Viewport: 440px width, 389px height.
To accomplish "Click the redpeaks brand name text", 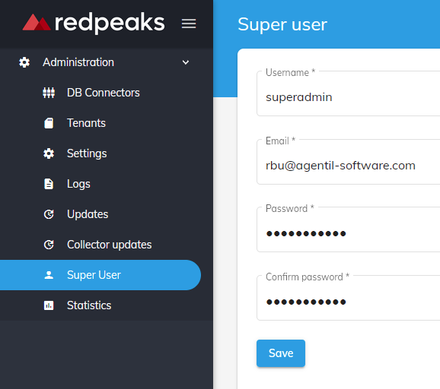I will pos(110,23).
